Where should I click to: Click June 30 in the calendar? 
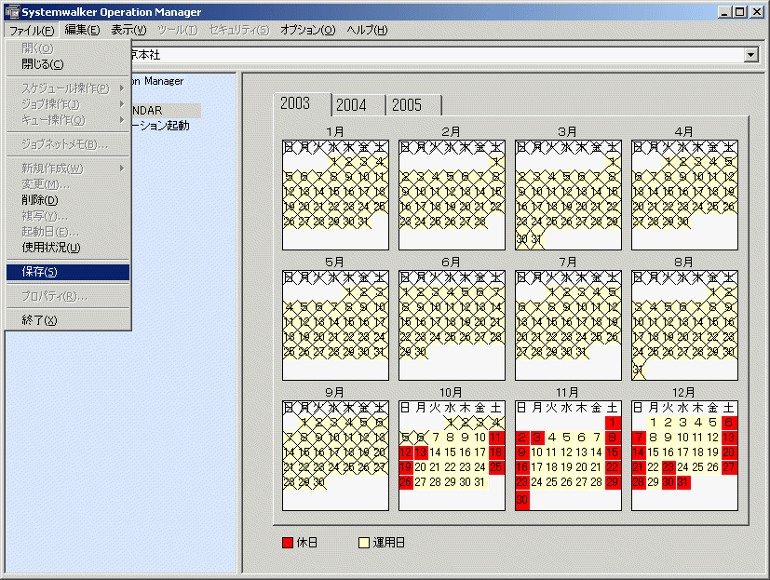420,352
